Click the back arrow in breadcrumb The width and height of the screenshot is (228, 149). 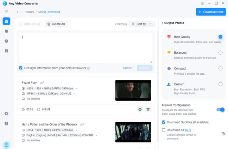(x=18, y=12)
